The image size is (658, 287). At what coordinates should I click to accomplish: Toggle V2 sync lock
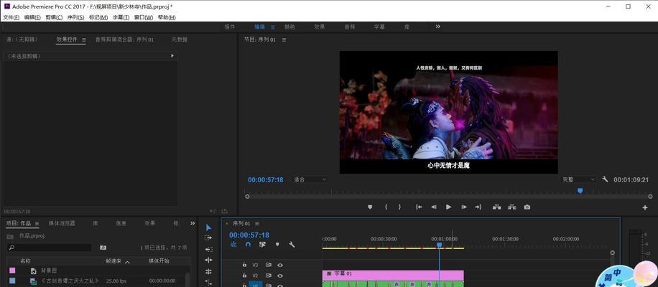(269, 276)
